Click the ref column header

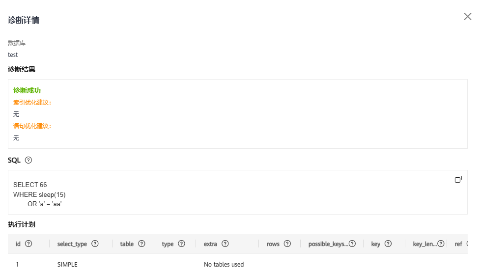click(x=458, y=244)
